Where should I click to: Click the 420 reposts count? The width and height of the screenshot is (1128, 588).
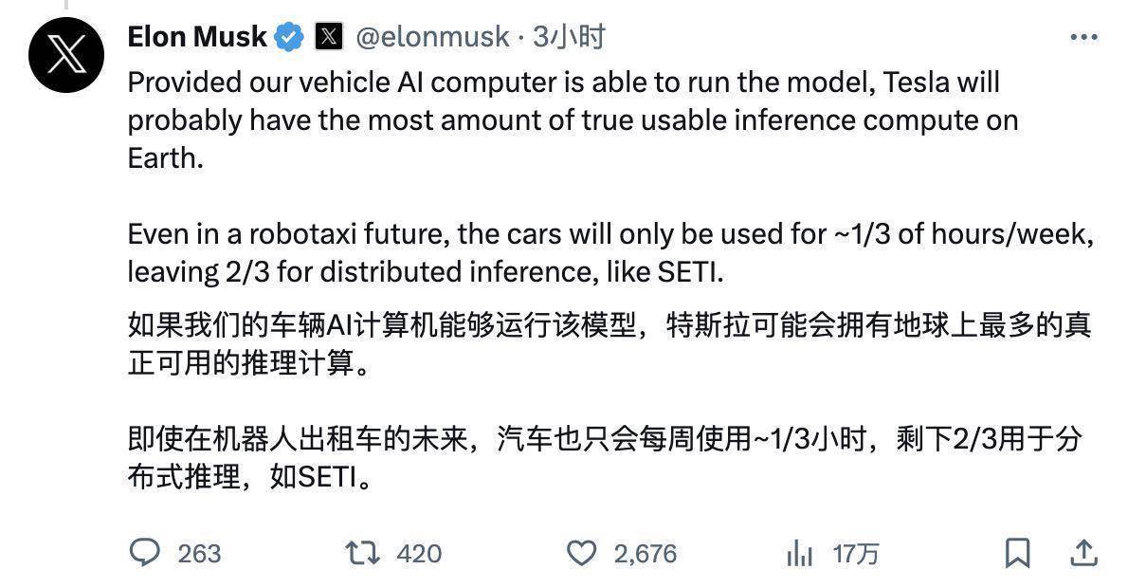(419, 553)
